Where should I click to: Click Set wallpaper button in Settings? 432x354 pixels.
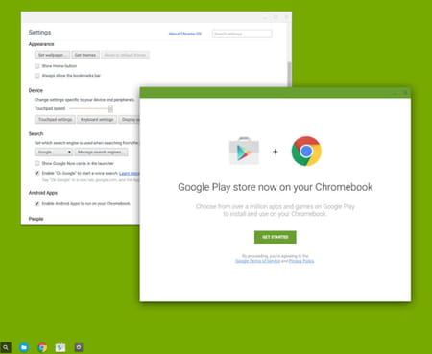(52, 55)
